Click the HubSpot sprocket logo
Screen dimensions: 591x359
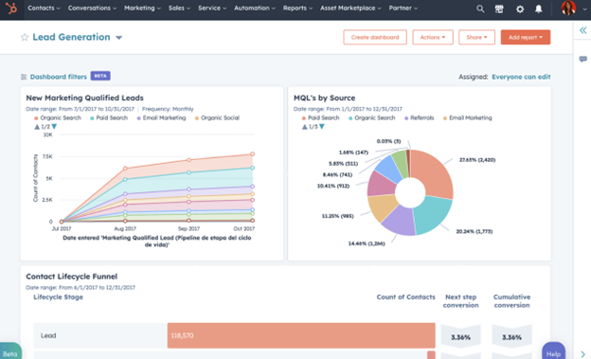pos(11,8)
